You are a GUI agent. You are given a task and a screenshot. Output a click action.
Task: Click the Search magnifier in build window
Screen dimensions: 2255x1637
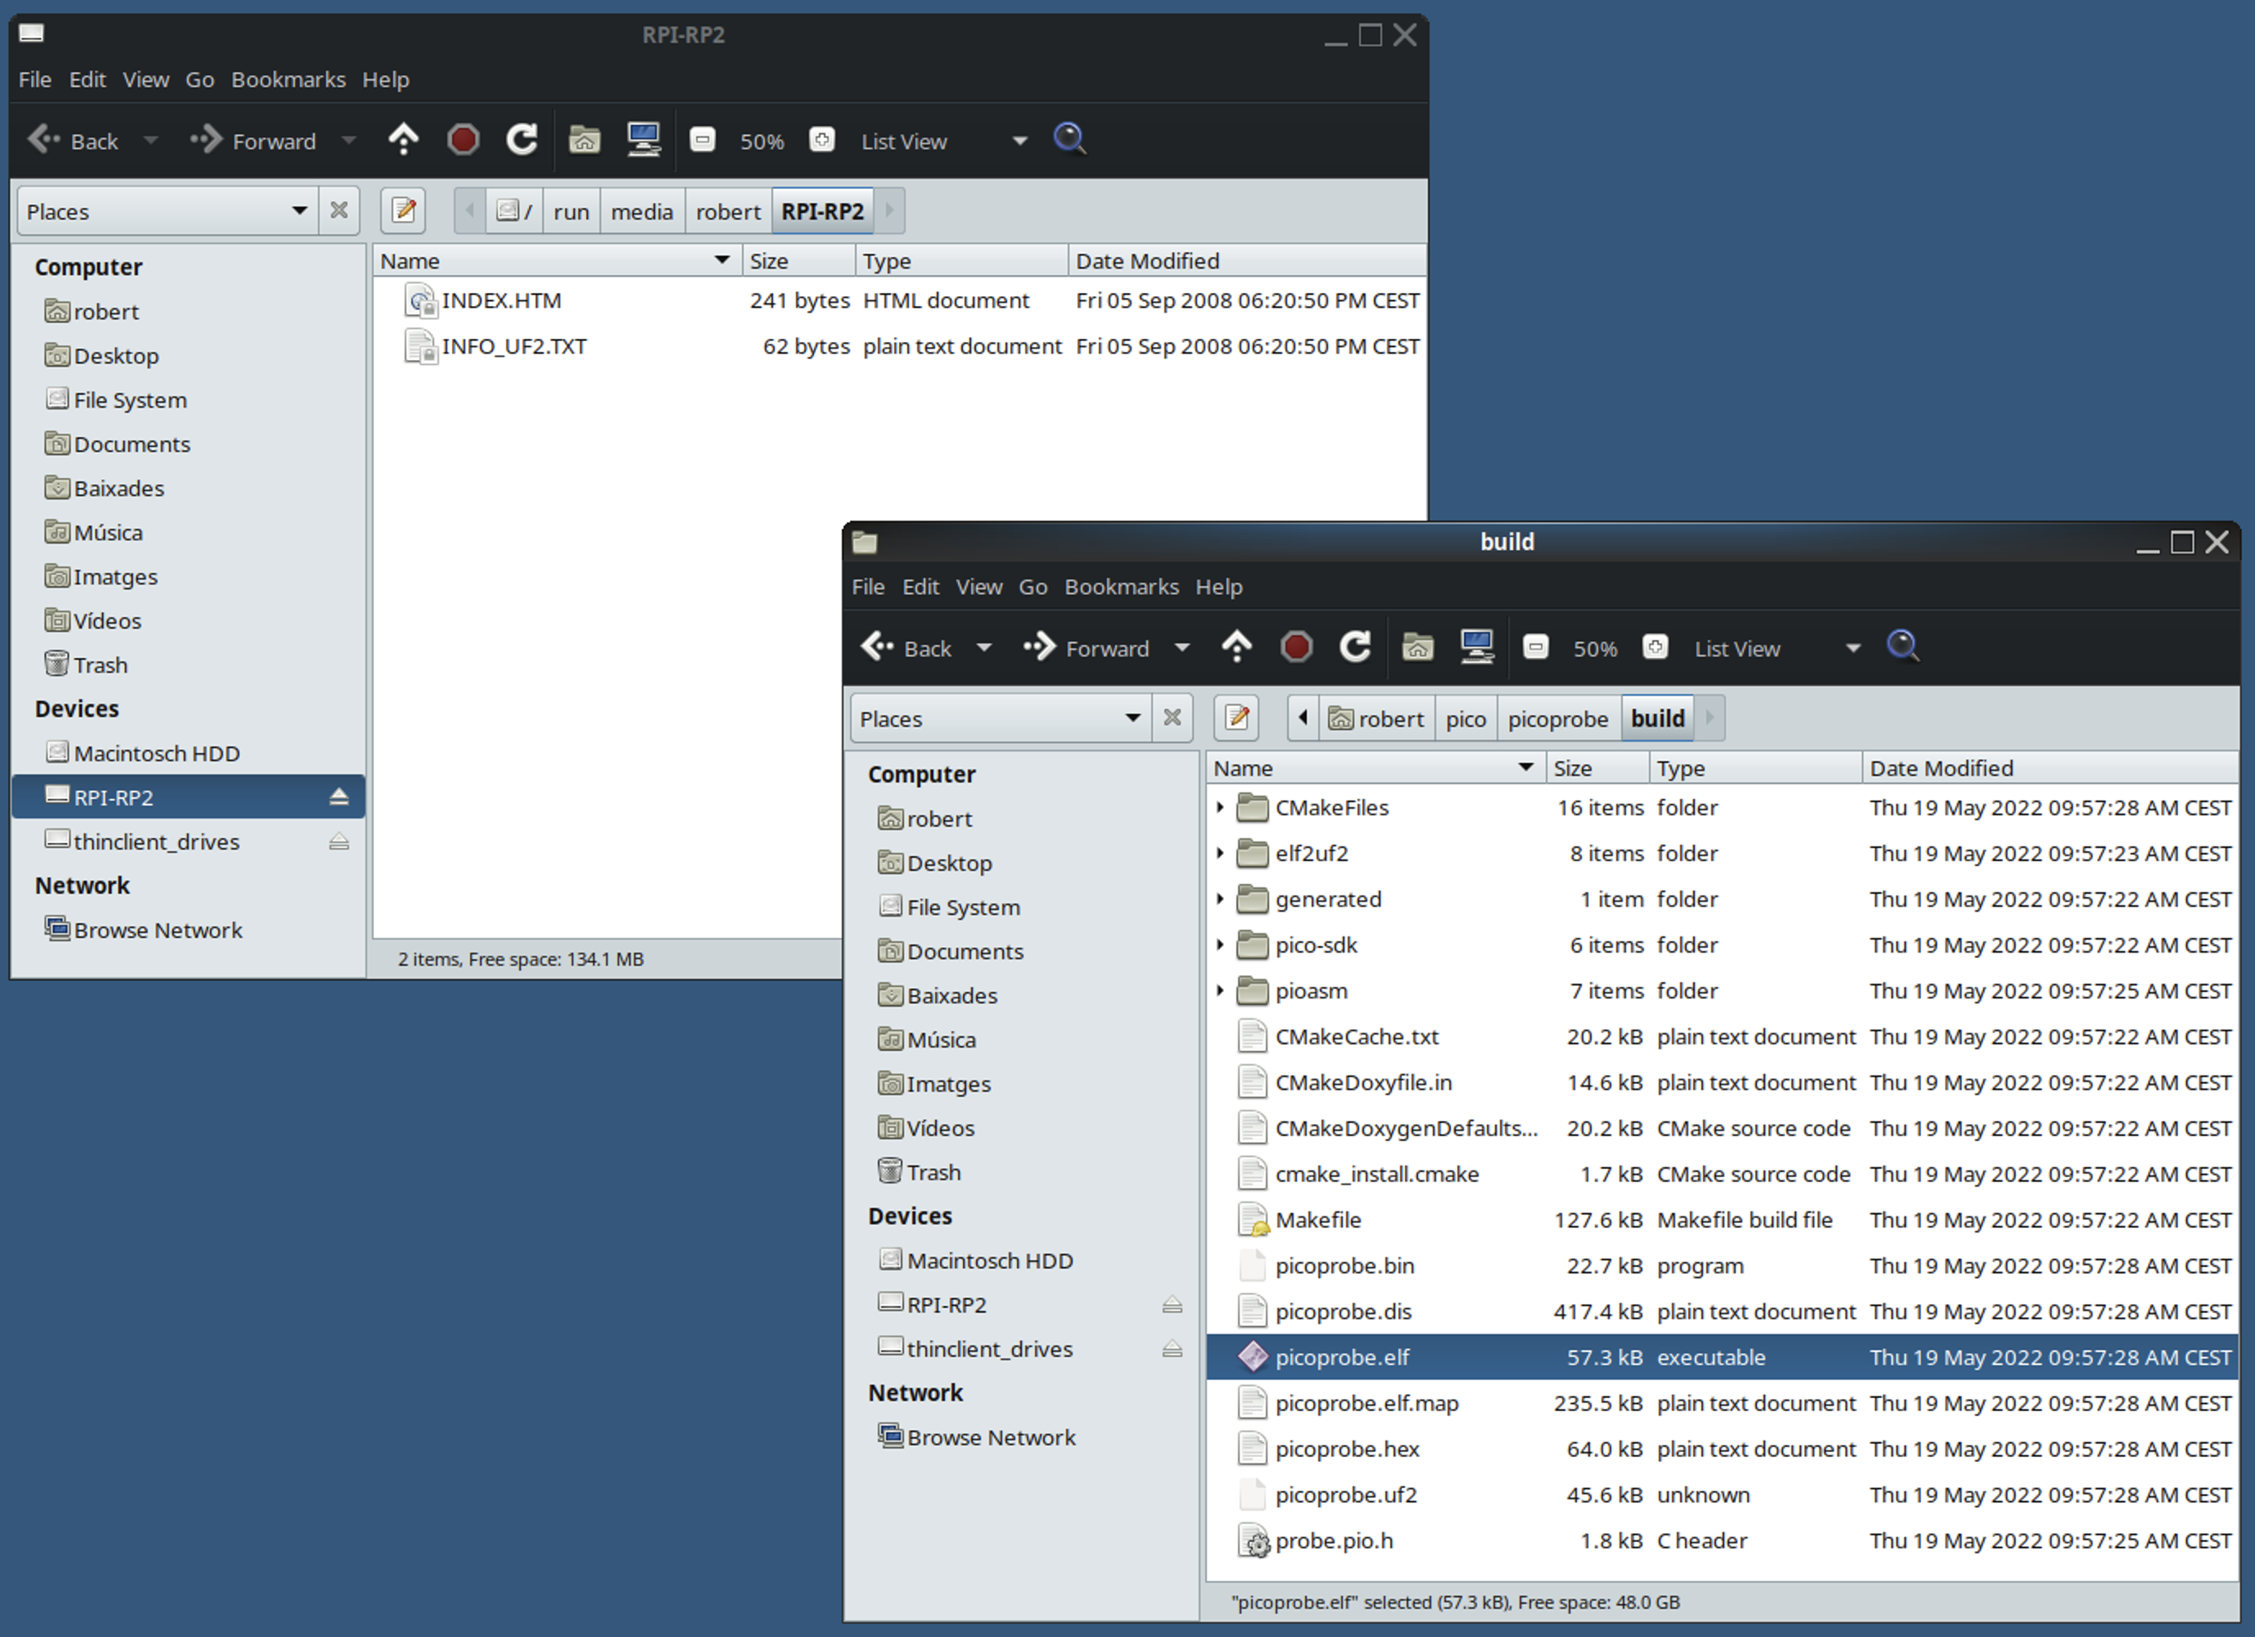1902,647
